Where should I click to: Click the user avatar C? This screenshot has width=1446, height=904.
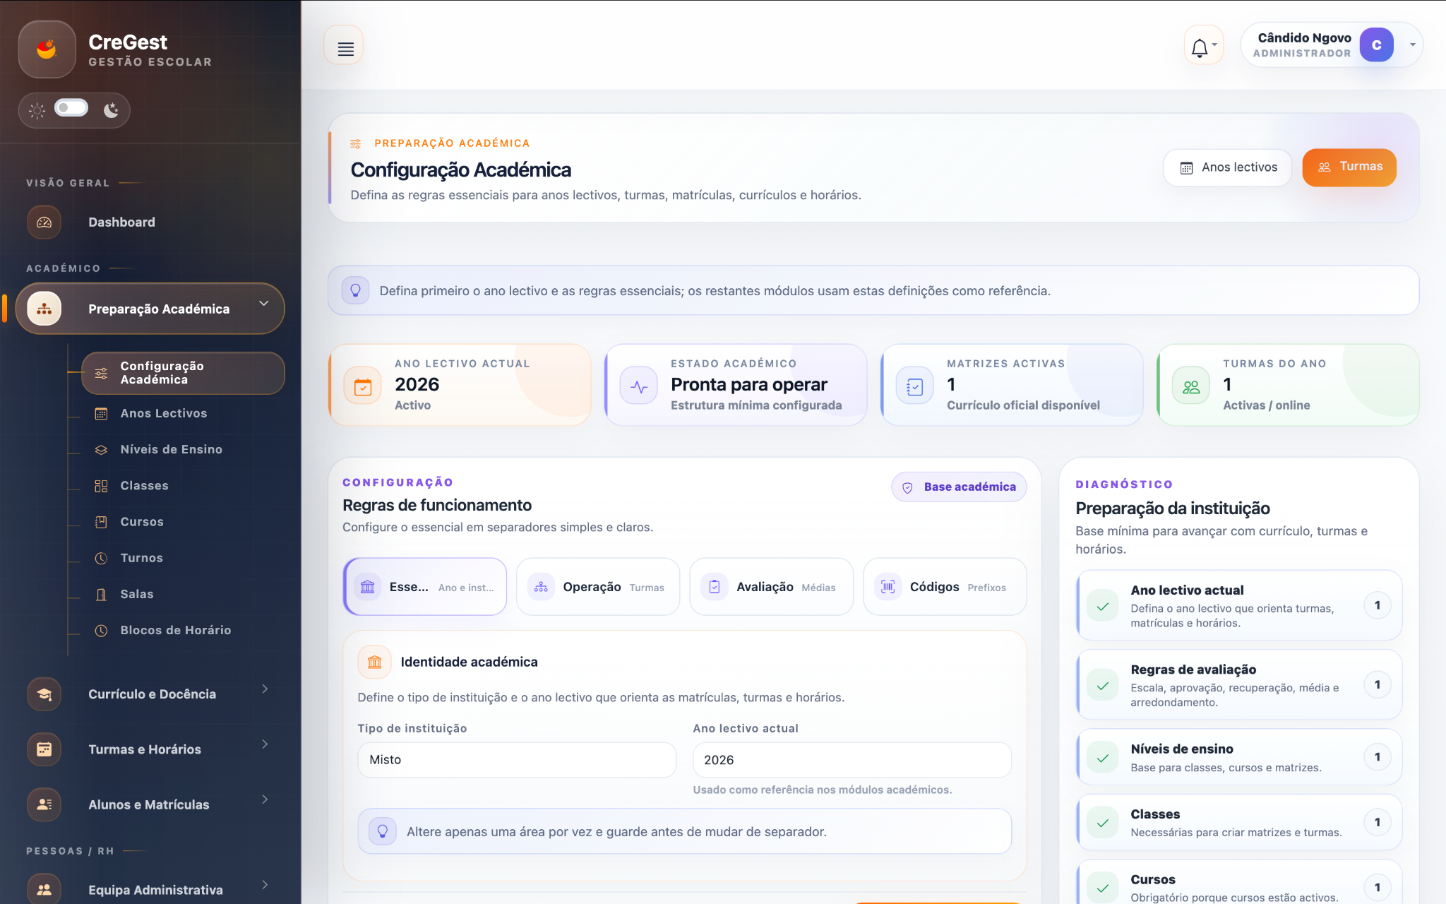click(1376, 45)
